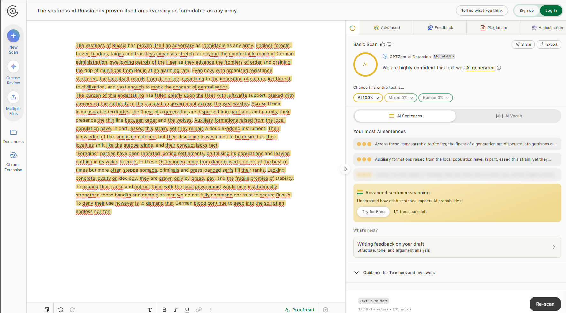Click info icon next to AI generated

(x=499, y=68)
